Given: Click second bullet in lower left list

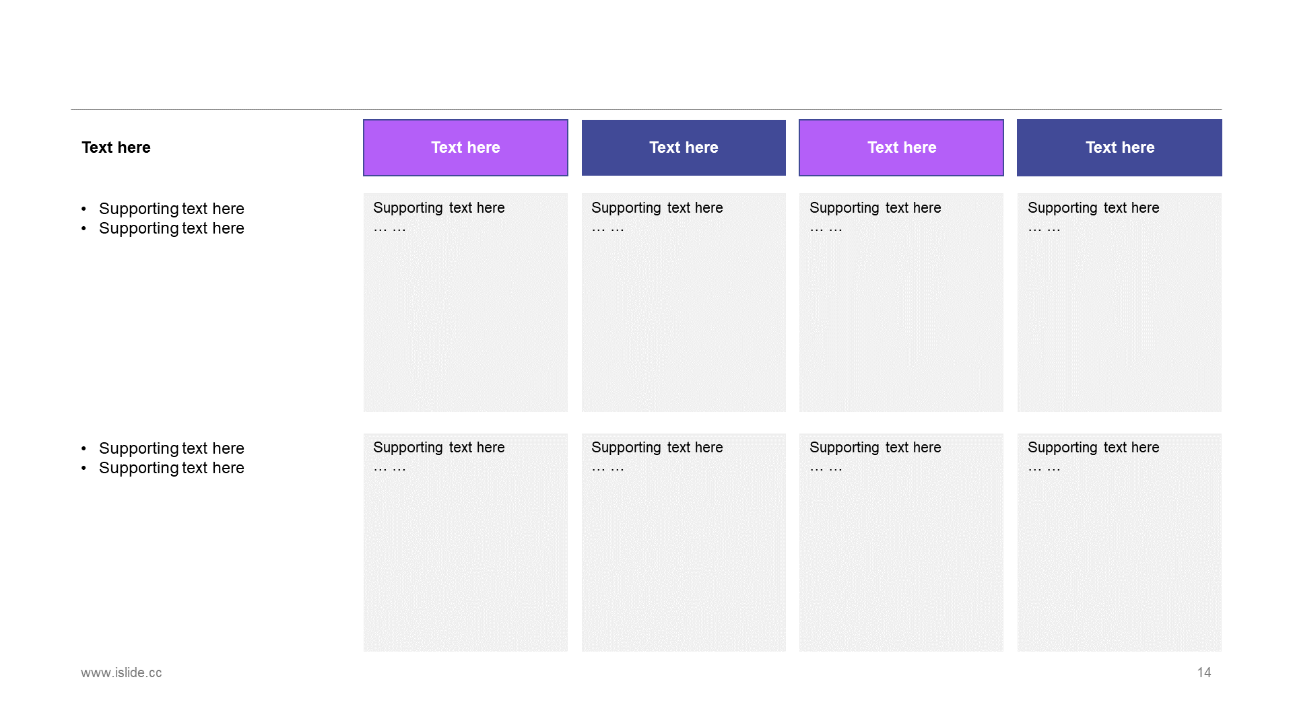Looking at the screenshot, I should 162,468.
